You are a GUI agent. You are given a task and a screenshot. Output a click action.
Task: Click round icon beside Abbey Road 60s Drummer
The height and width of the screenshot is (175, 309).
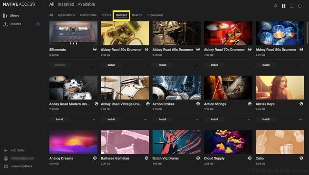[198, 49]
